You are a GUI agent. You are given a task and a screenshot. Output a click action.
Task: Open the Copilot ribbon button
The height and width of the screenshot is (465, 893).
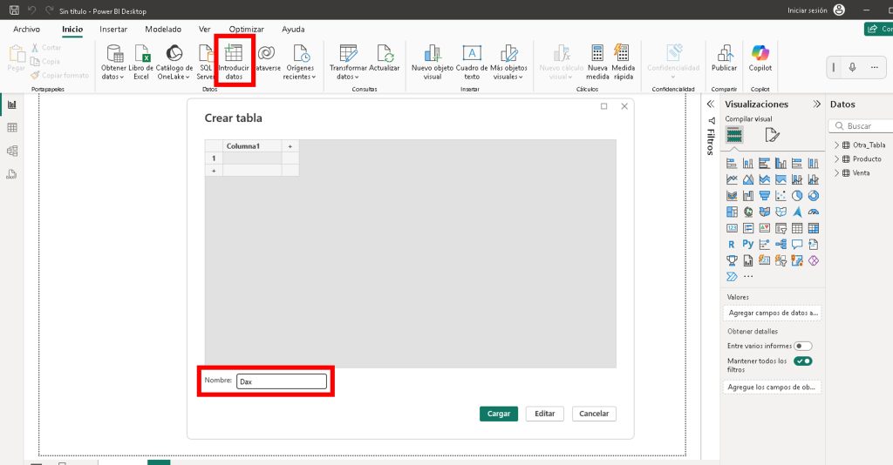pyautogui.click(x=760, y=54)
